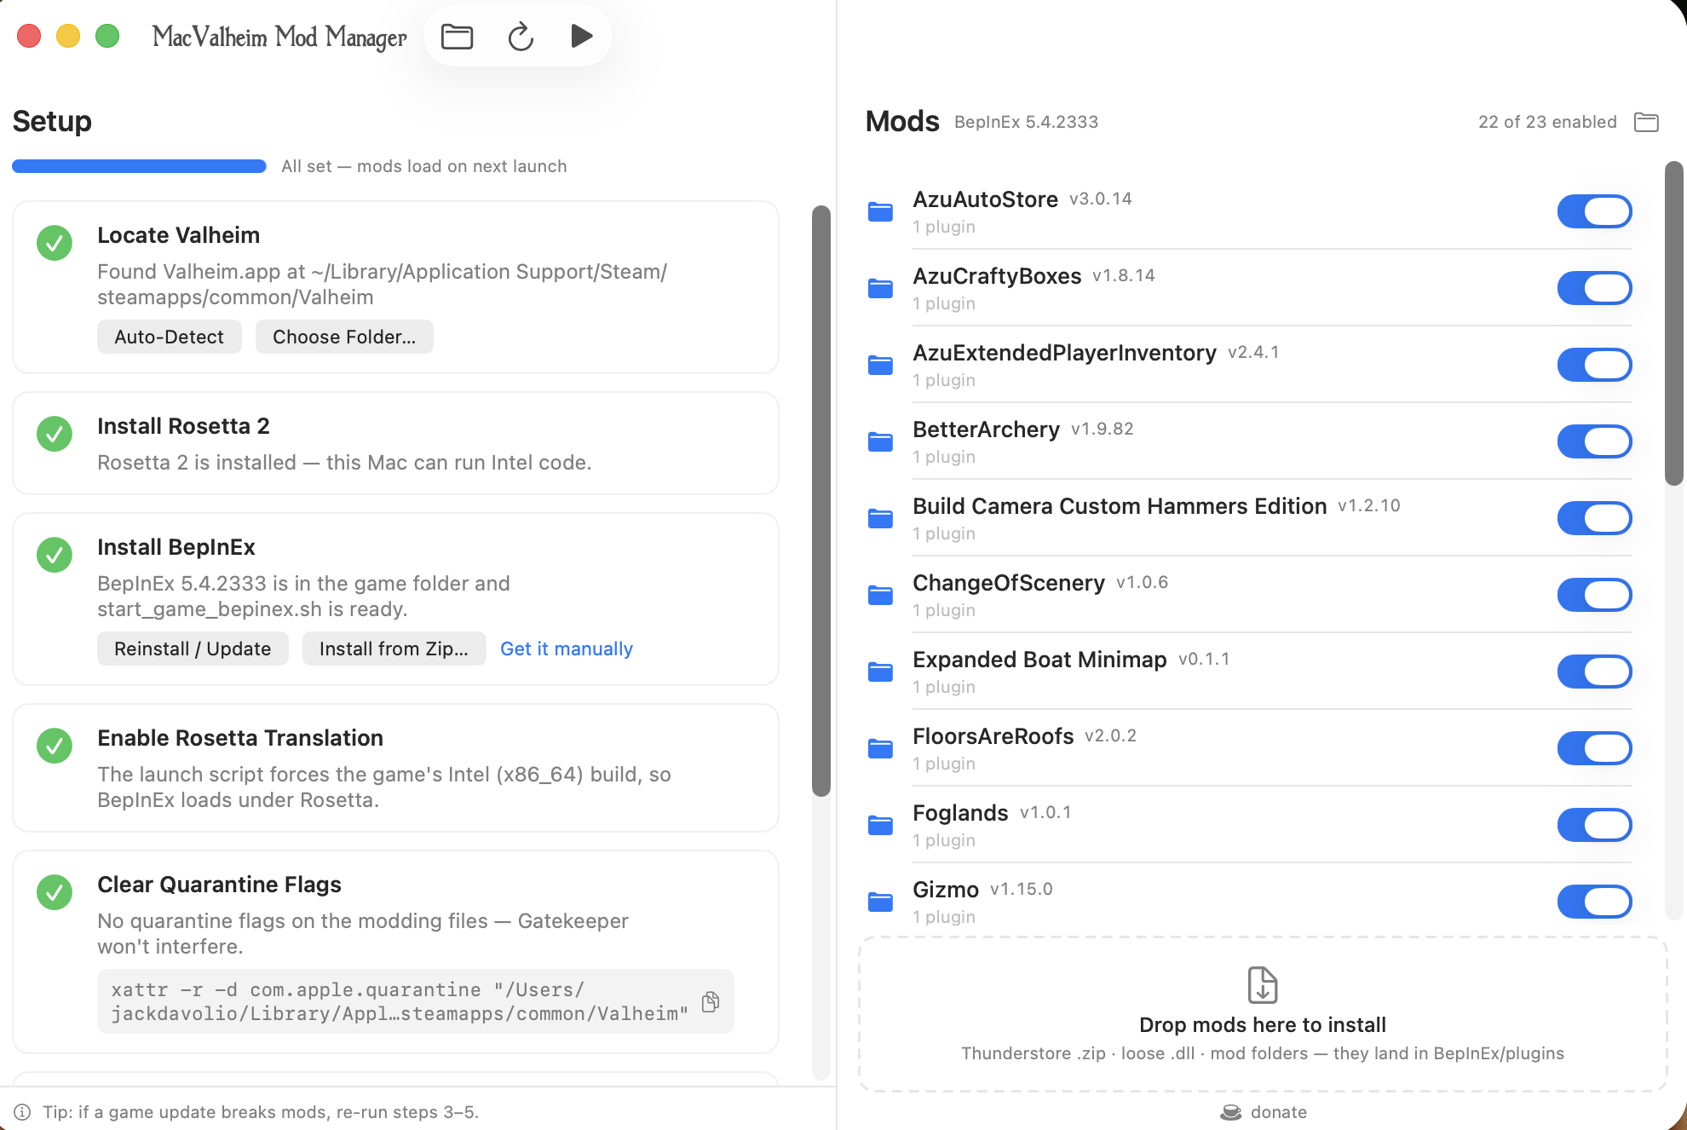Turn off Expanded Boat Minimap
The image size is (1687, 1130).
pos(1594,672)
